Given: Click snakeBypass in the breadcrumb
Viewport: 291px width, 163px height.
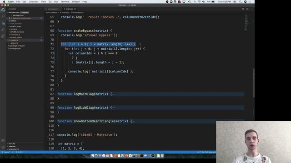Looking at the screenshot, I should (x=78, y=13).
